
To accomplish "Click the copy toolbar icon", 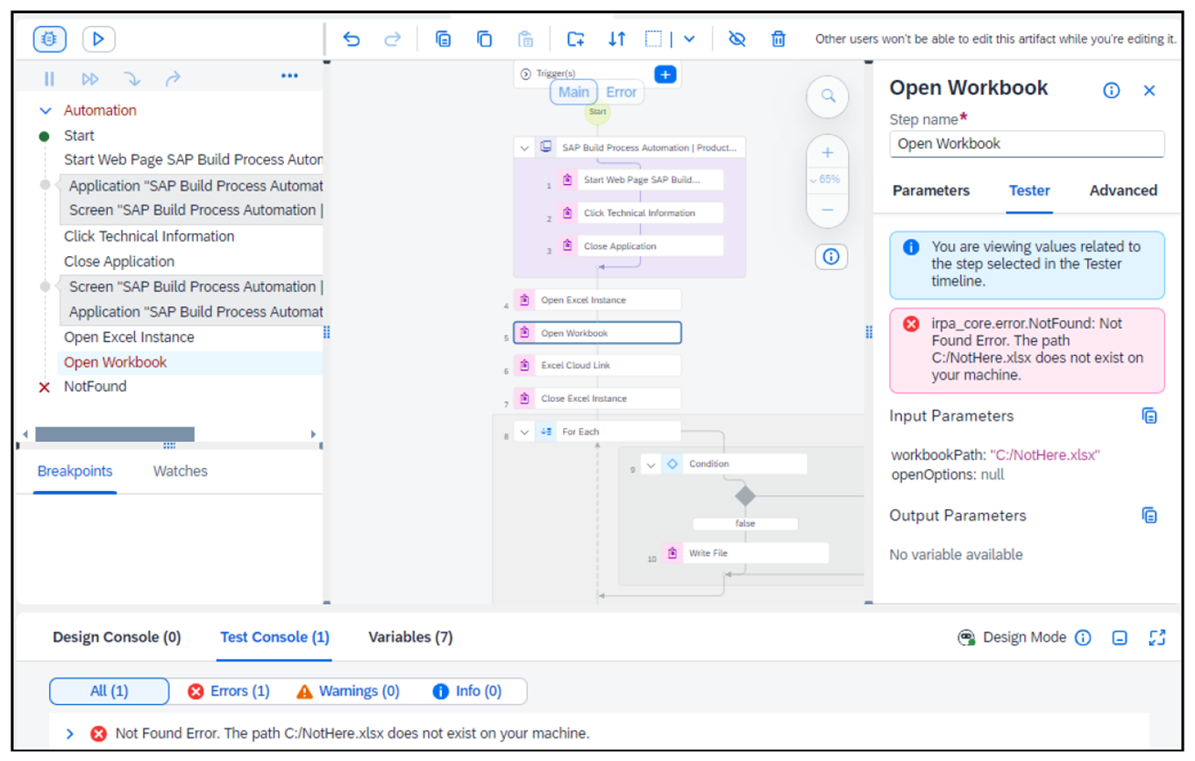I will [x=484, y=39].
